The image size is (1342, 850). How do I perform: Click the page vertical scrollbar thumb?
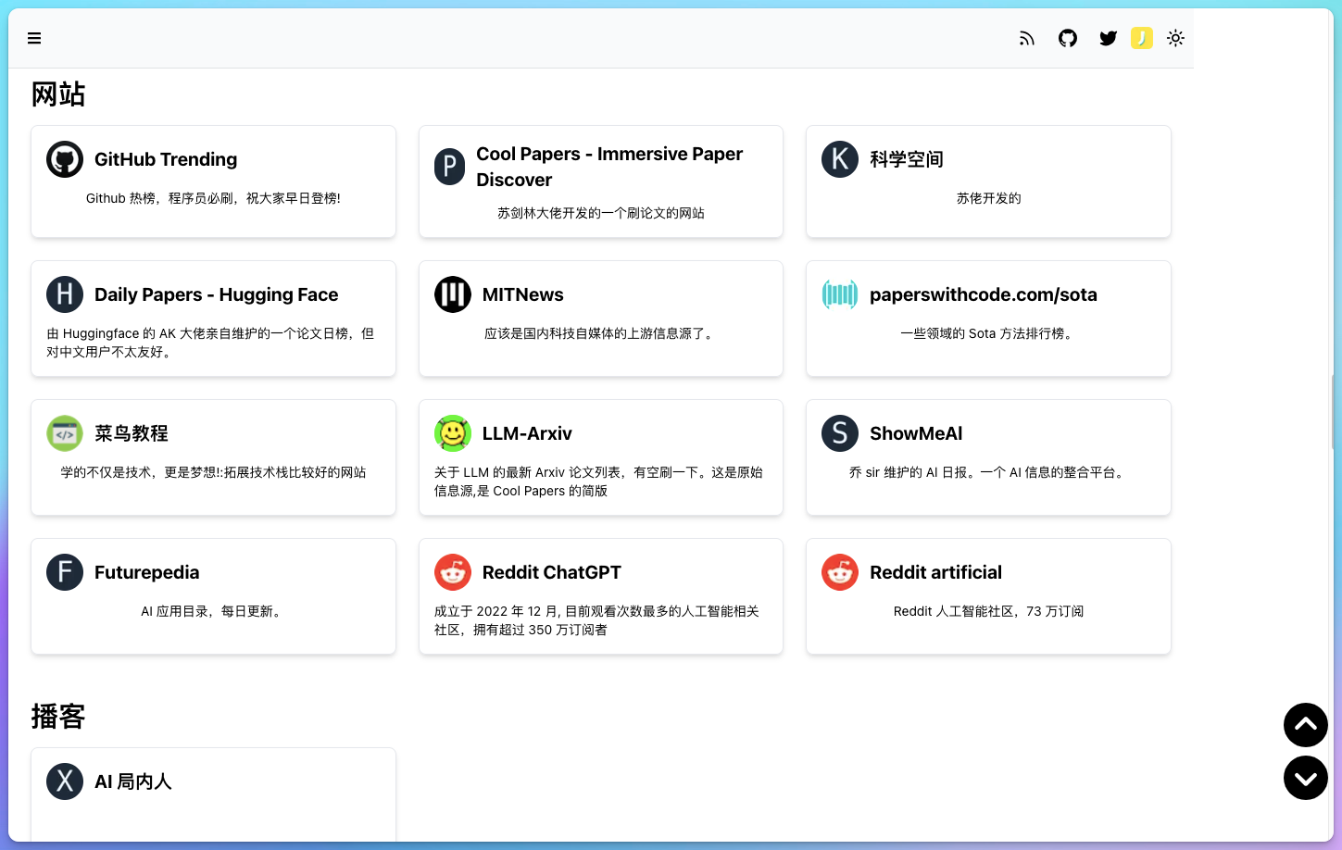coord(1331,411)
